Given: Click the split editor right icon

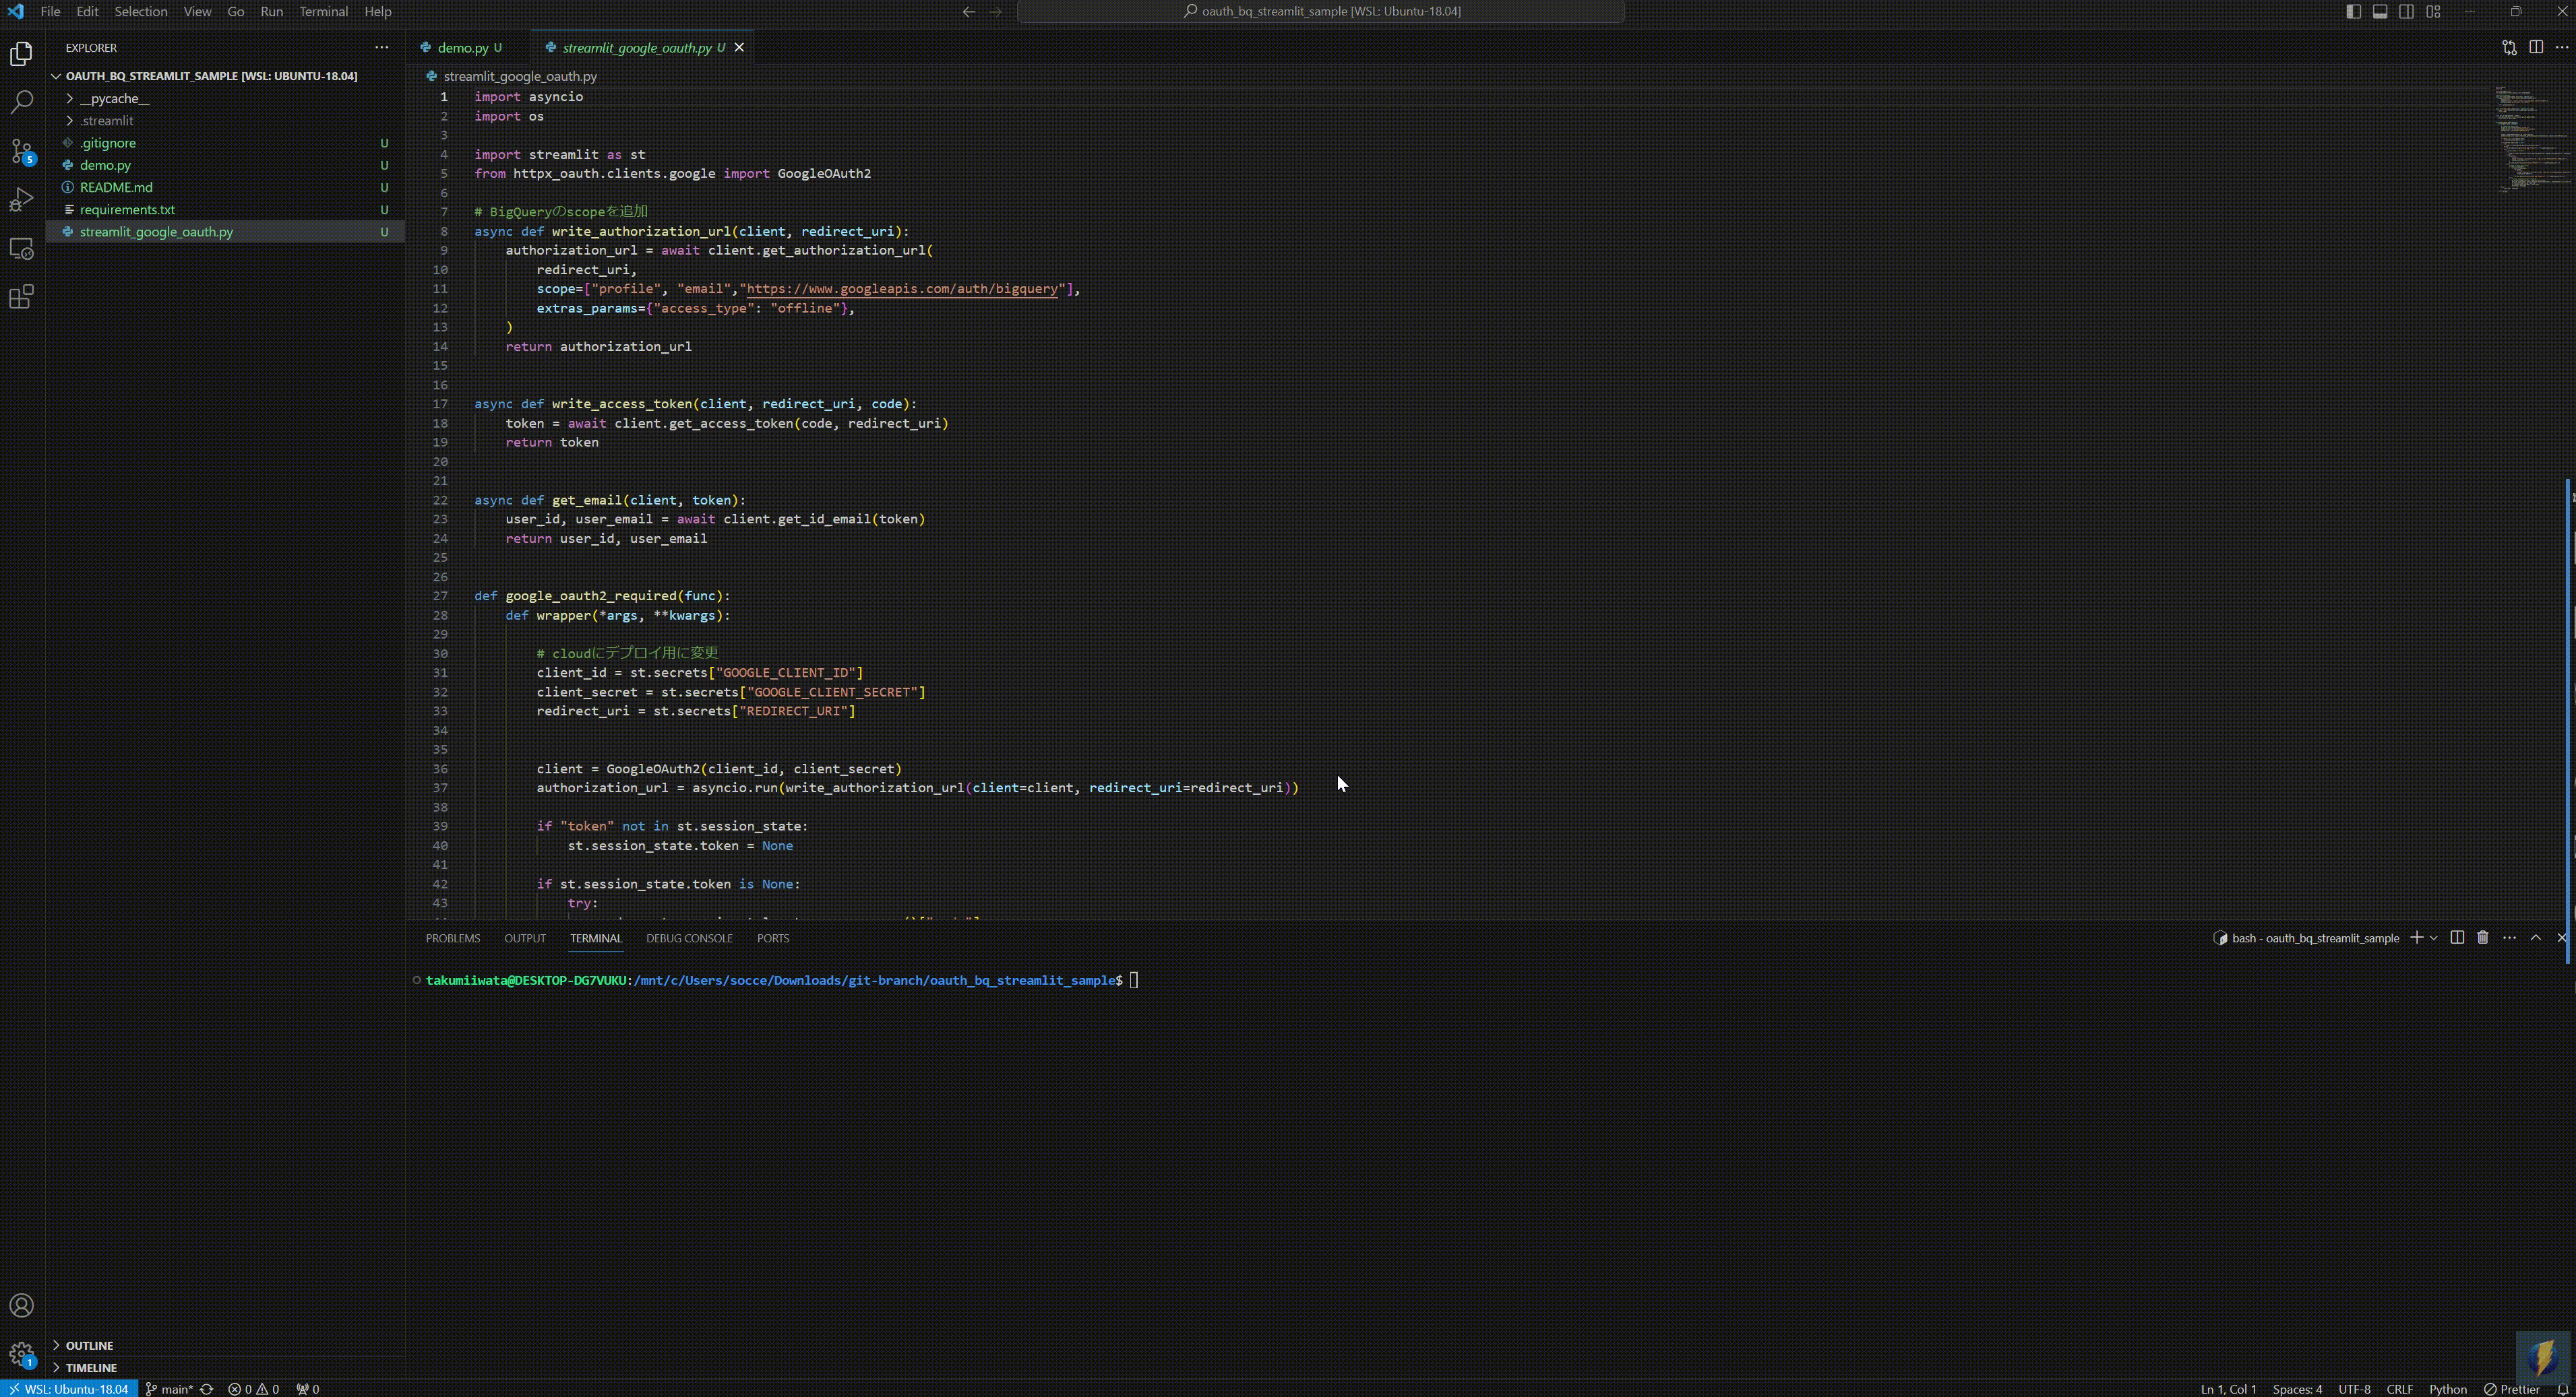Looking at the screenshot, I should (2536, 47).
